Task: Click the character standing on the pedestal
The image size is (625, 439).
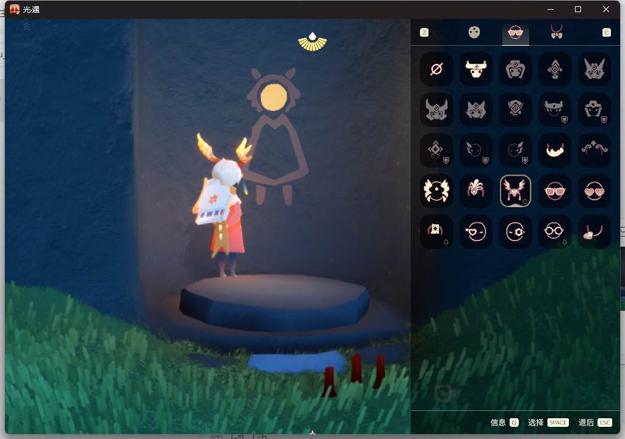Action: (223, 206)
